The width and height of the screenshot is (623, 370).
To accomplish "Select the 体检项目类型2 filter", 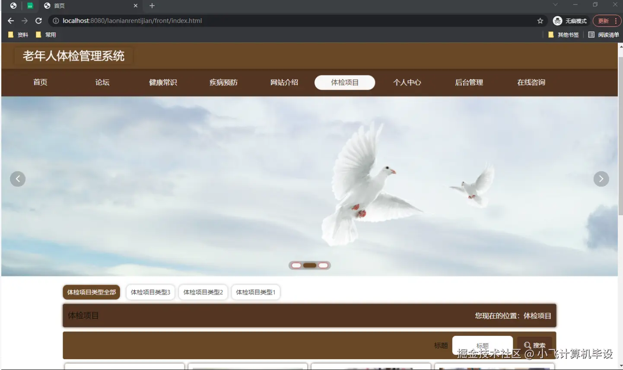I will 203,292.
